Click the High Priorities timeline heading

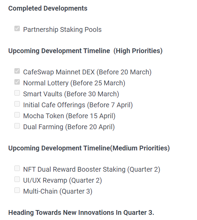[x=86, y=51]
